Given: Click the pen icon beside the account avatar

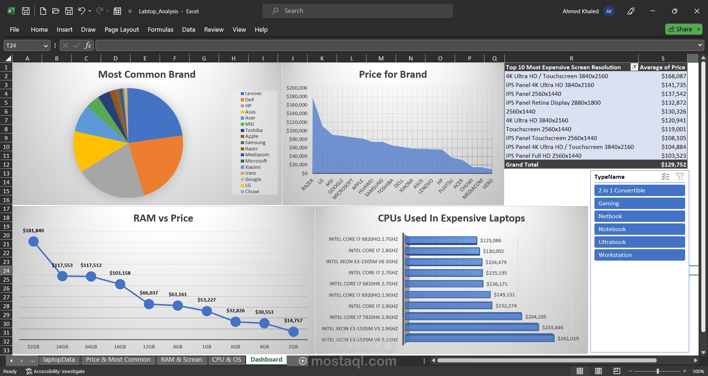Looking at the screenshot, I should 631,11.
